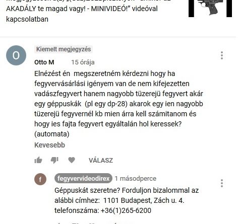Click Otto M's comment text
The height and width of the screenshot is (224, 238).
(118, 104)
